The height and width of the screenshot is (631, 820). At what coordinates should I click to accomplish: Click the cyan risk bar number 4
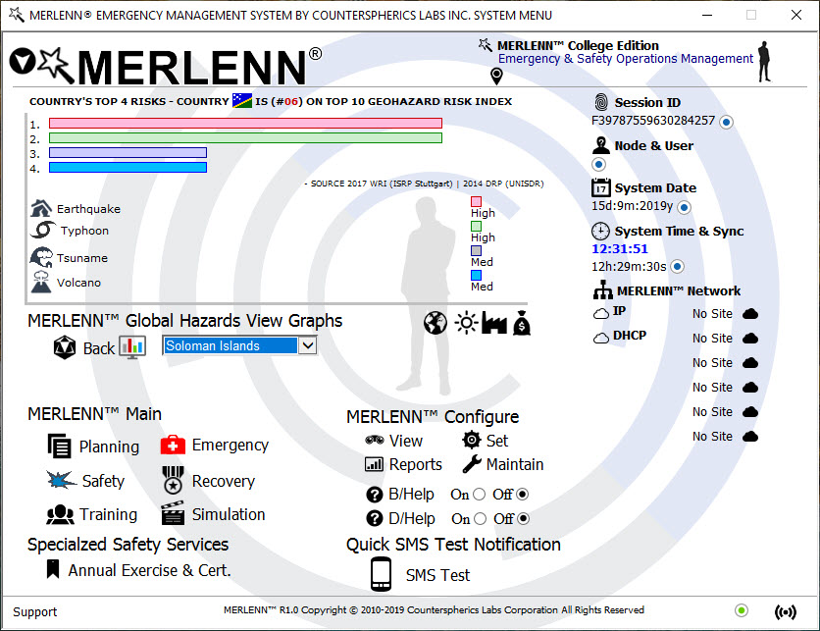128,168
